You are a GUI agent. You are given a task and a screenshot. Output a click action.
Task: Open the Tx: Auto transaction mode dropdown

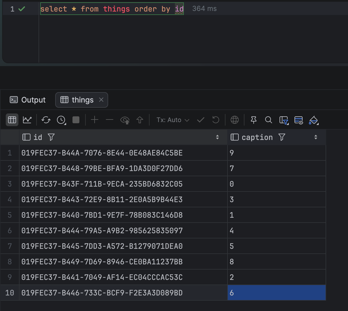click(173, 120)
